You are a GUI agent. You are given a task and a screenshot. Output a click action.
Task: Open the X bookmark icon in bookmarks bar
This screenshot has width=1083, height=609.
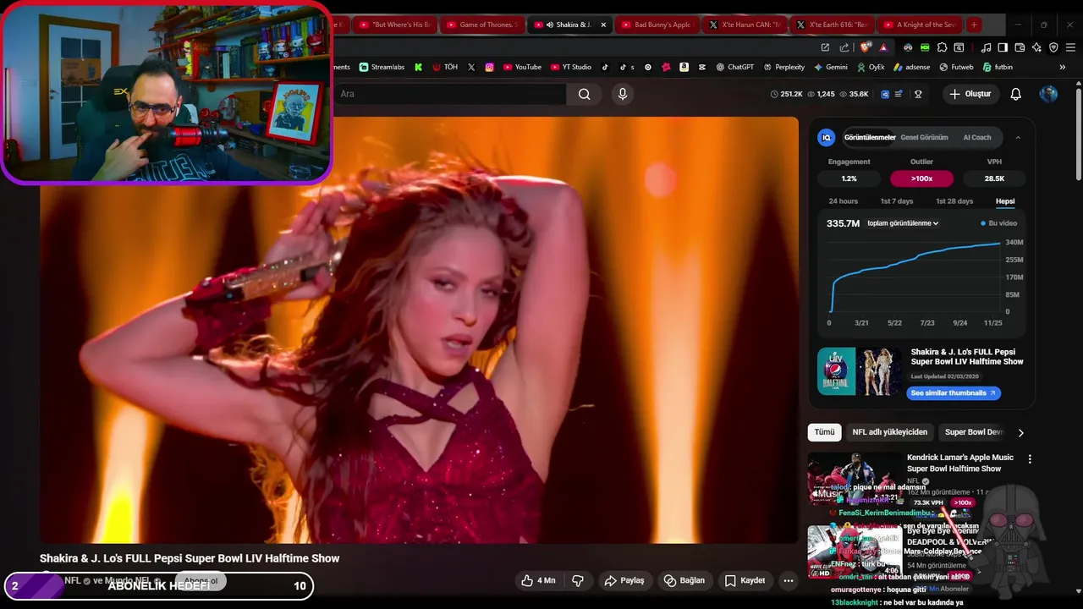click(x=471, y=67)
